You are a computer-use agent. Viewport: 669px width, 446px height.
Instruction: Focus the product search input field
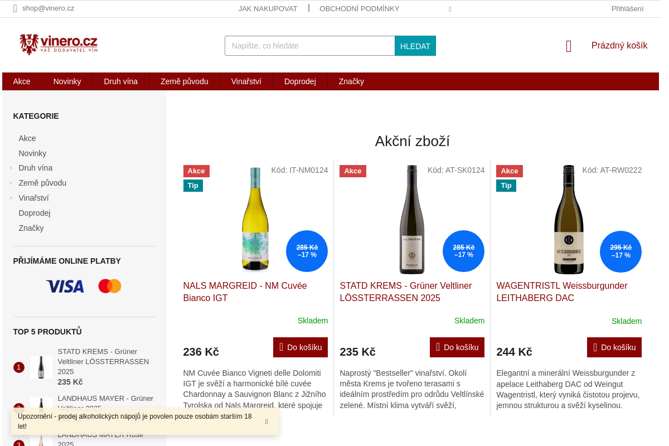pos(310,46)
